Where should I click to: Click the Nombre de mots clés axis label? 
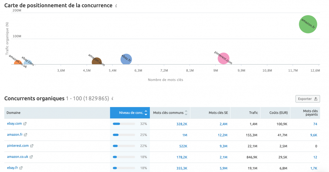(x=165, y=80)
